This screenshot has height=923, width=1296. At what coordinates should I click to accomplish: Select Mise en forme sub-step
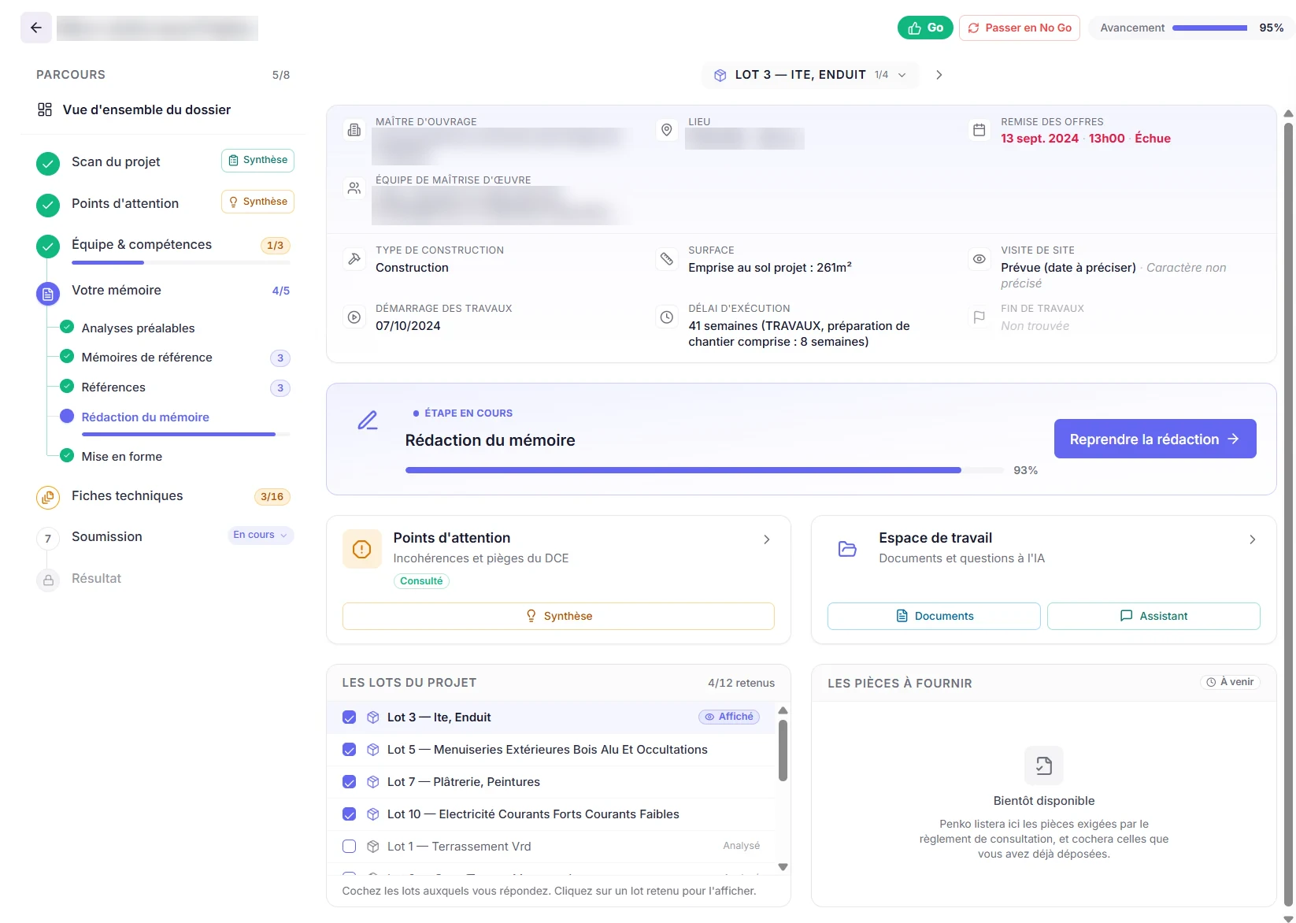point(122,457)
